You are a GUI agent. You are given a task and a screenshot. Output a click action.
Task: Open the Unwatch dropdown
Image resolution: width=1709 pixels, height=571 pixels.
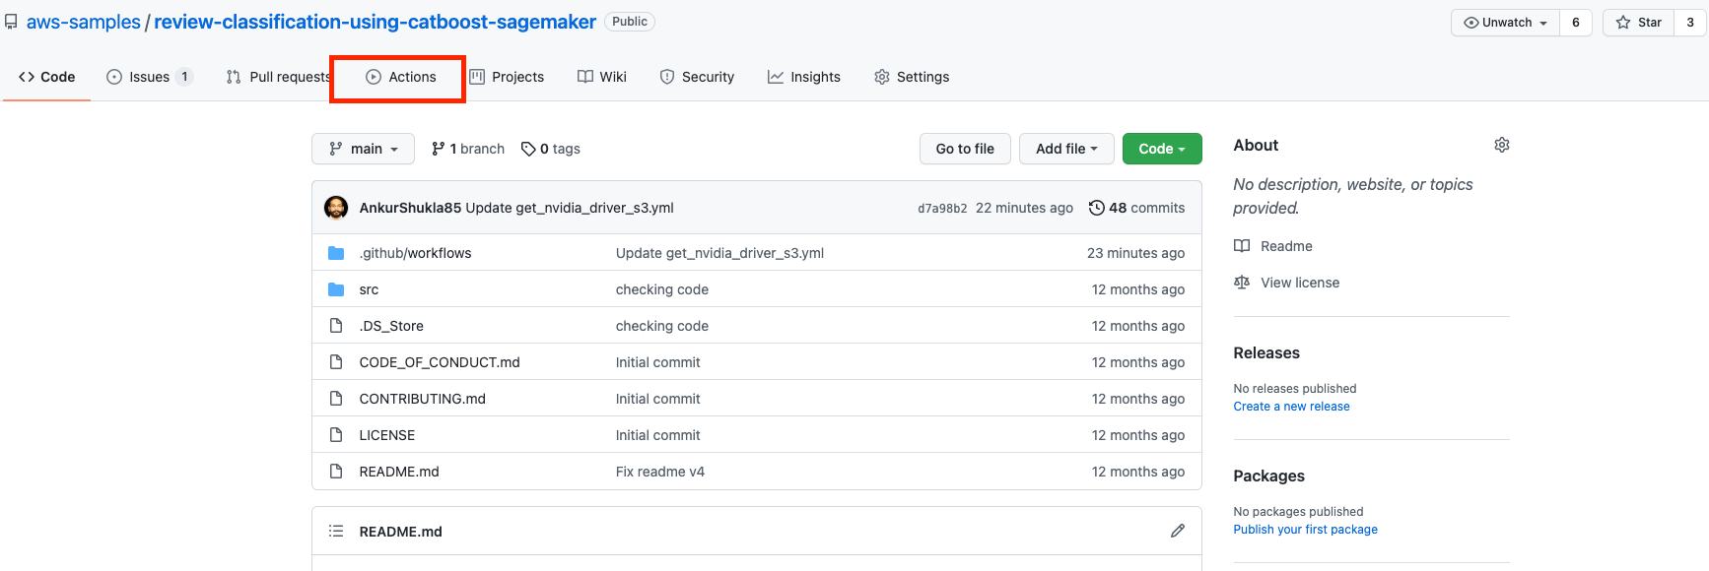(1505, 23)
